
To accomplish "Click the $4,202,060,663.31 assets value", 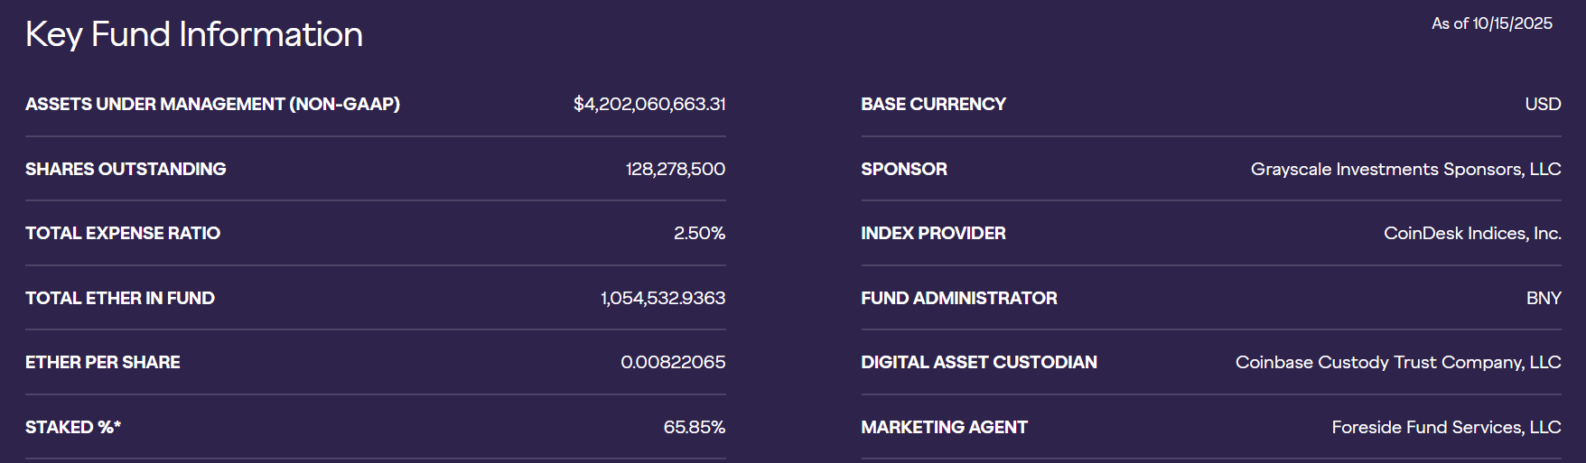I will point(649,104).
